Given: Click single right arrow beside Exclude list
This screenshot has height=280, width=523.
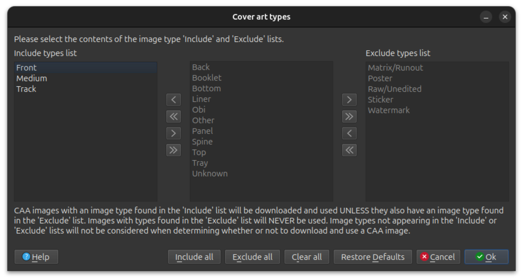Looking at the screenshot, I should pyautogui.click(x=349, y=100).
